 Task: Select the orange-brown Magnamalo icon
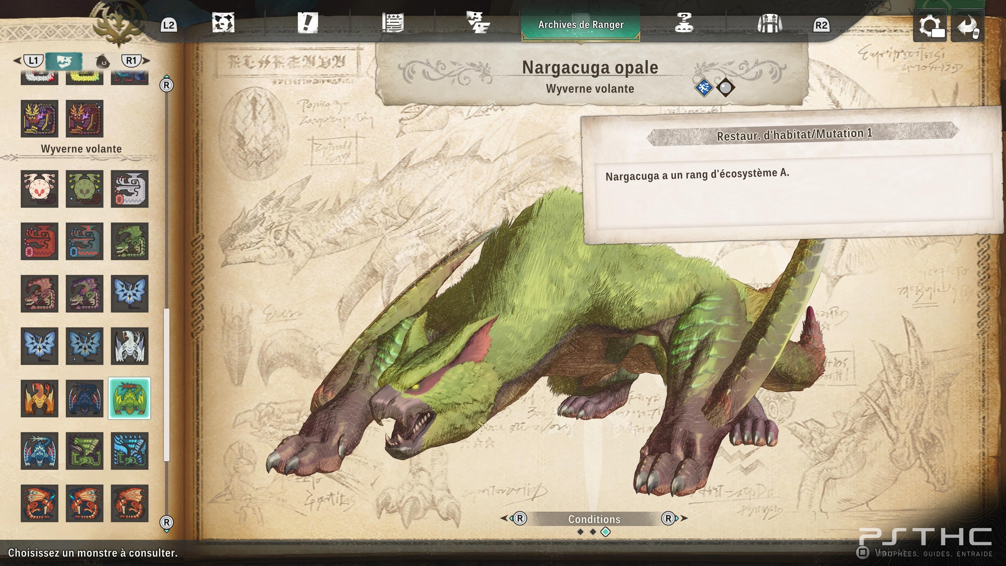click(84, 118)
